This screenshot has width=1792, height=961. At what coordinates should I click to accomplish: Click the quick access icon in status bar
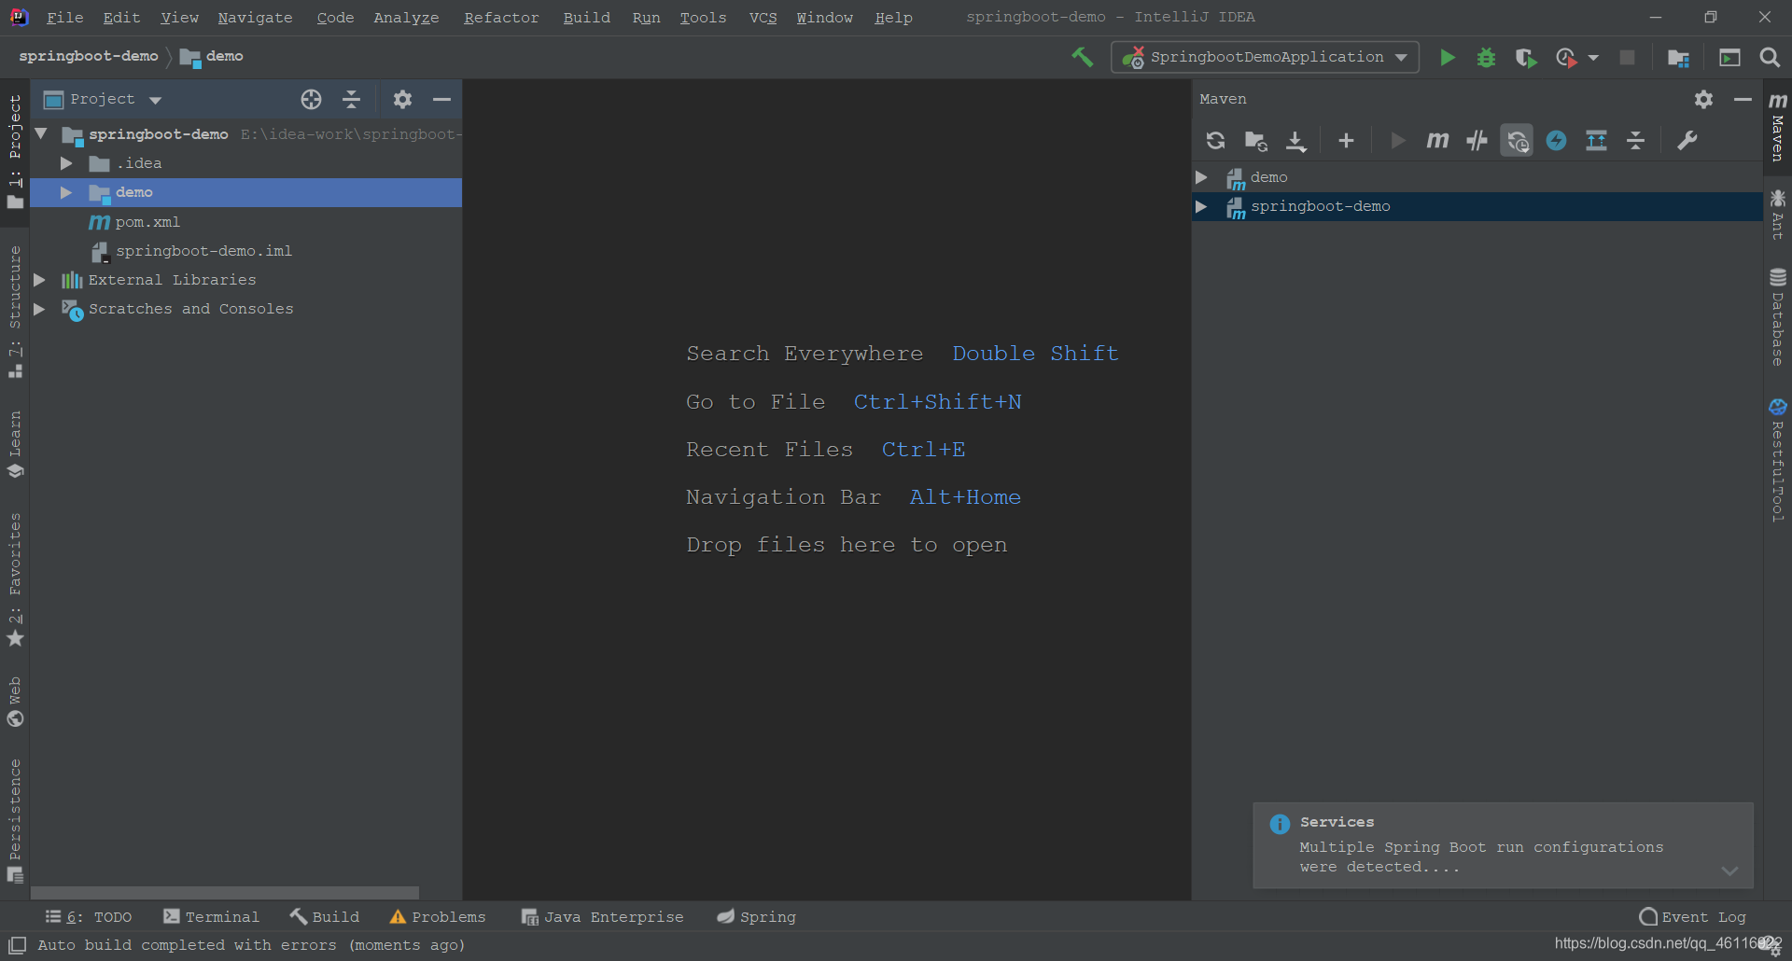17,945
